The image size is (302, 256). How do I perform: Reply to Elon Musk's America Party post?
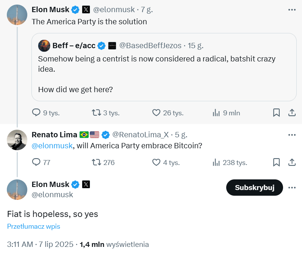pos(36,113)
